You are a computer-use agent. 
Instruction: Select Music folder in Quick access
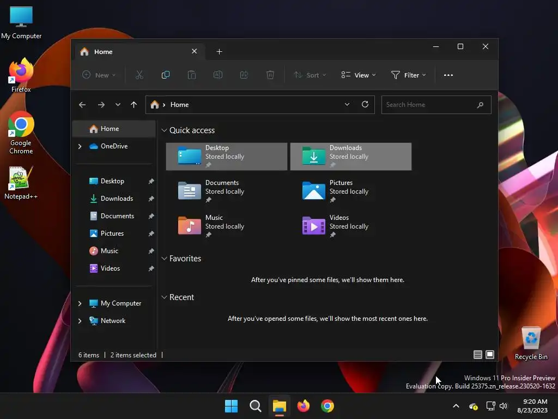click(227, 226)
